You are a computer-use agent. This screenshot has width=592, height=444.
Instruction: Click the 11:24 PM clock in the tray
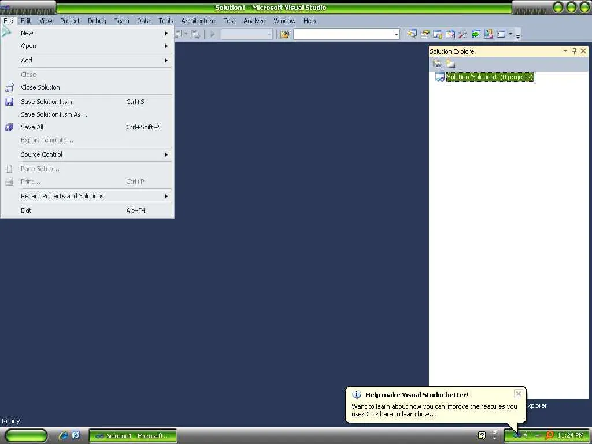point(571,435)
